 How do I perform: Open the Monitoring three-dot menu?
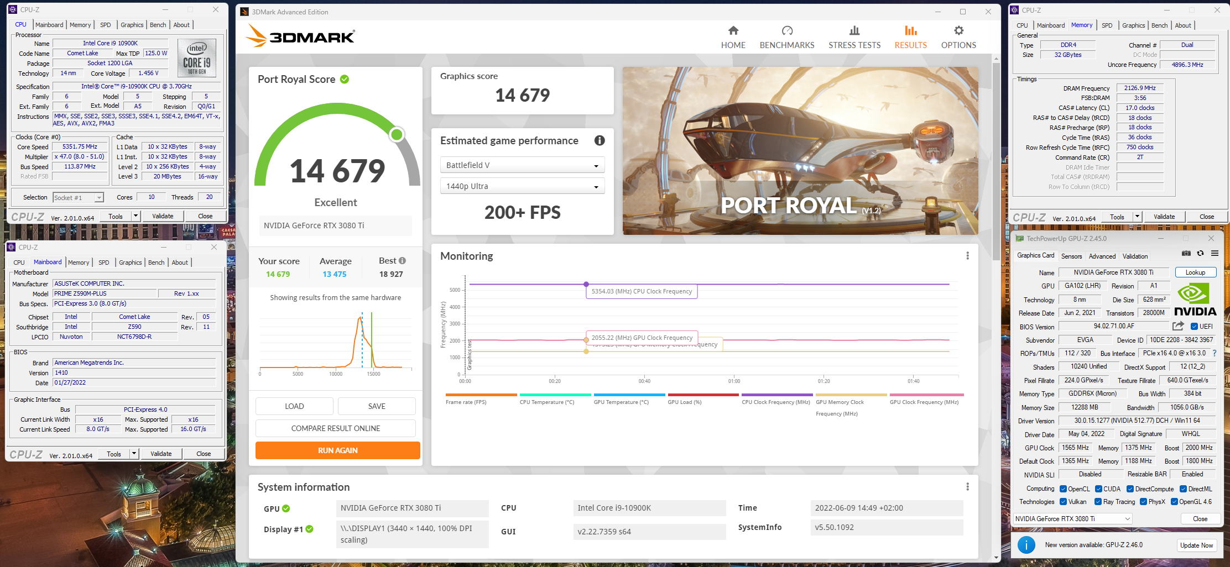(x=967, y=256)
